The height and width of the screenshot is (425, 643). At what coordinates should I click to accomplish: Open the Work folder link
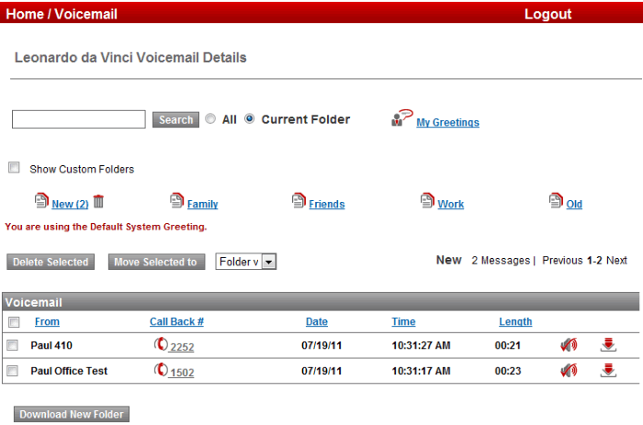pos(451,204)
